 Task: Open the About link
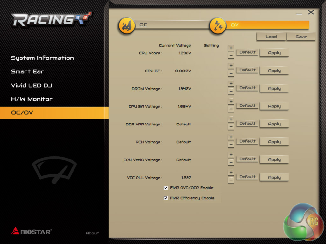[x=92, y=233]
